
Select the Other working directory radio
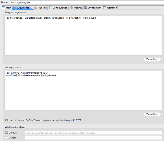(x=6, y=138)
